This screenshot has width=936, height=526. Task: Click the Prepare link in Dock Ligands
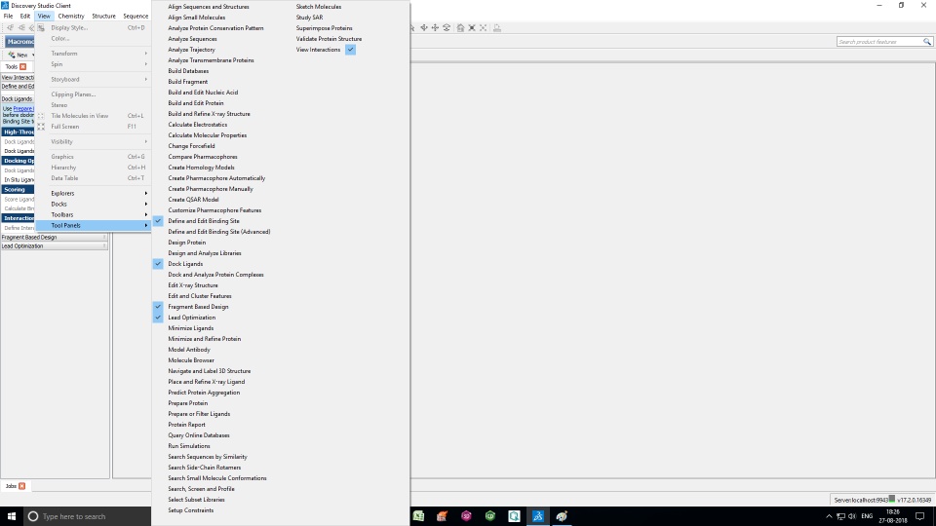(22, 108)
